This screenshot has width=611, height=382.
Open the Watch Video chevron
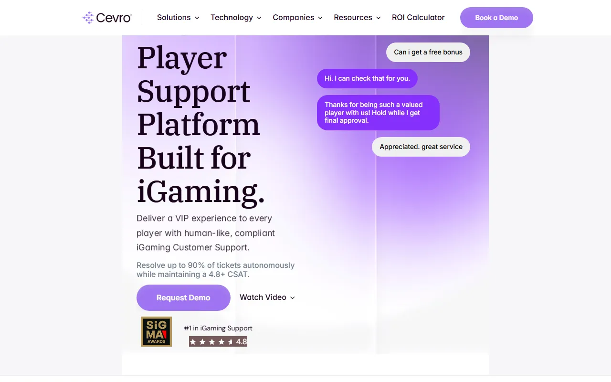pyautogui.click(x=293, y=297)
